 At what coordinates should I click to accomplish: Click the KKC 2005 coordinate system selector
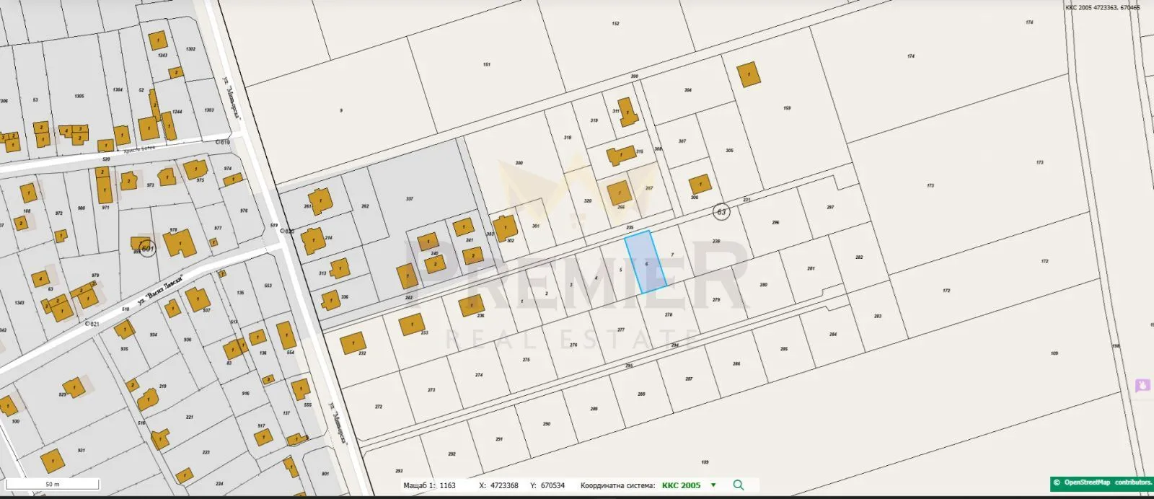click(680, 485)
